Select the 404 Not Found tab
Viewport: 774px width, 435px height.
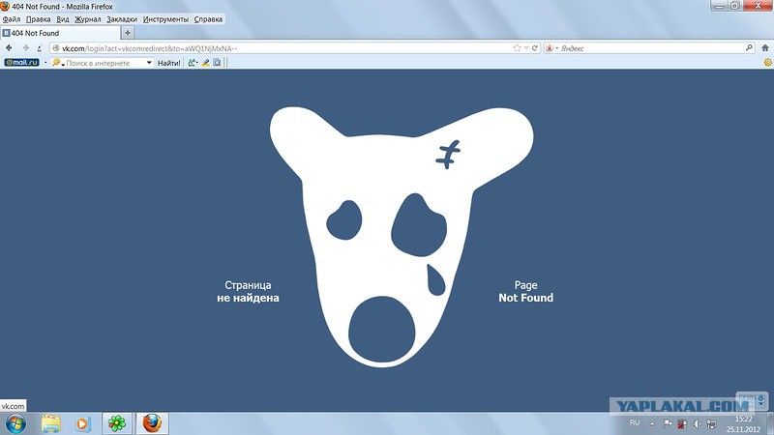[x=60, y=33]
